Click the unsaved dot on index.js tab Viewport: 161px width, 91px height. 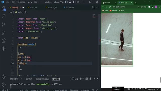pyautogui.click(x=23, y=7)
